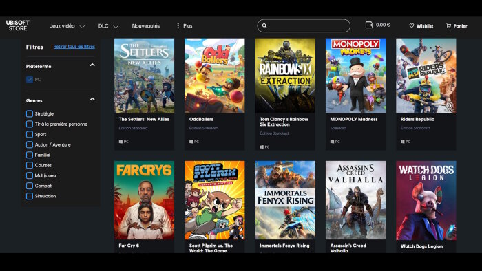The height and width of the screenshot is (271, 482).
Task: Open The Settlers: New Allies title link
Action: [x=144, y=119]
